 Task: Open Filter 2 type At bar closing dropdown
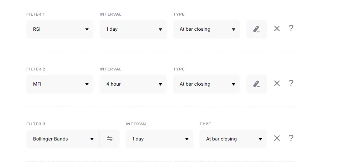pyautogui.click(x=207, y=84)
